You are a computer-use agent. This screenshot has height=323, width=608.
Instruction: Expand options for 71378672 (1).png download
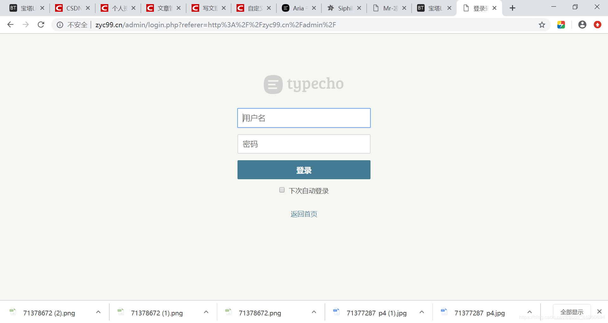[x=206, y=312]
